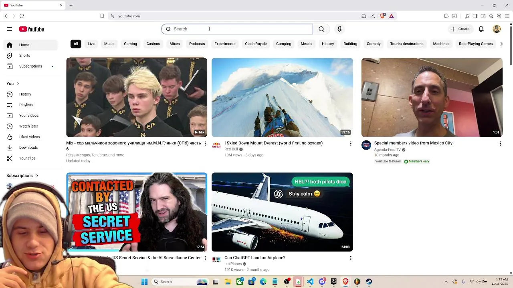This screenshot has width=513, height=288.
Task: Open the Mexico City video's options menu
Action: (x=500, y=144)
